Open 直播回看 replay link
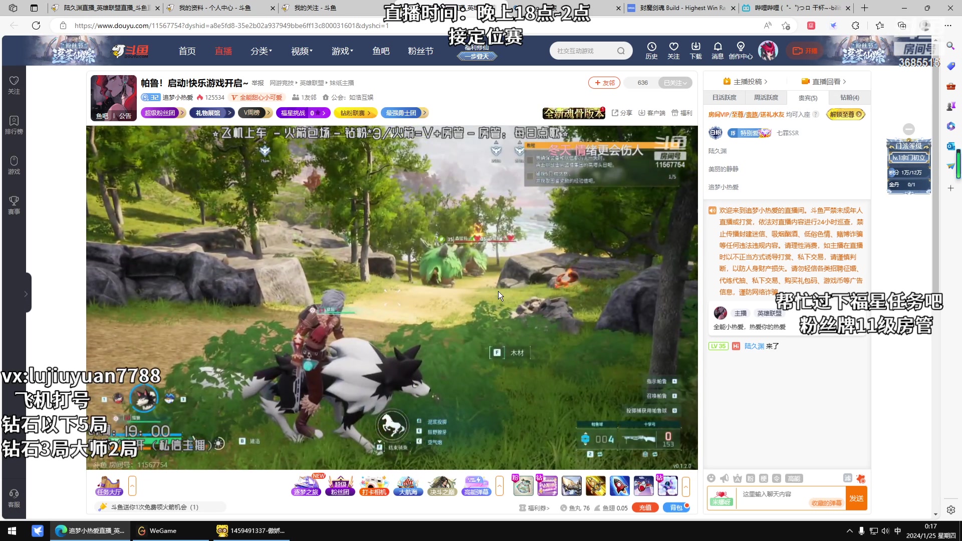962x541 pixels. (x=824, y=82)
